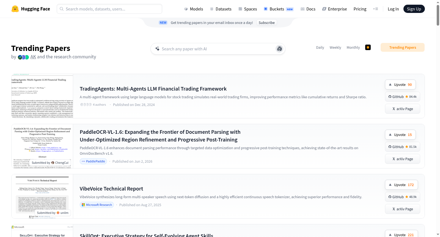
Task: Open the Datasets section
Action: (x=221, y=9)
